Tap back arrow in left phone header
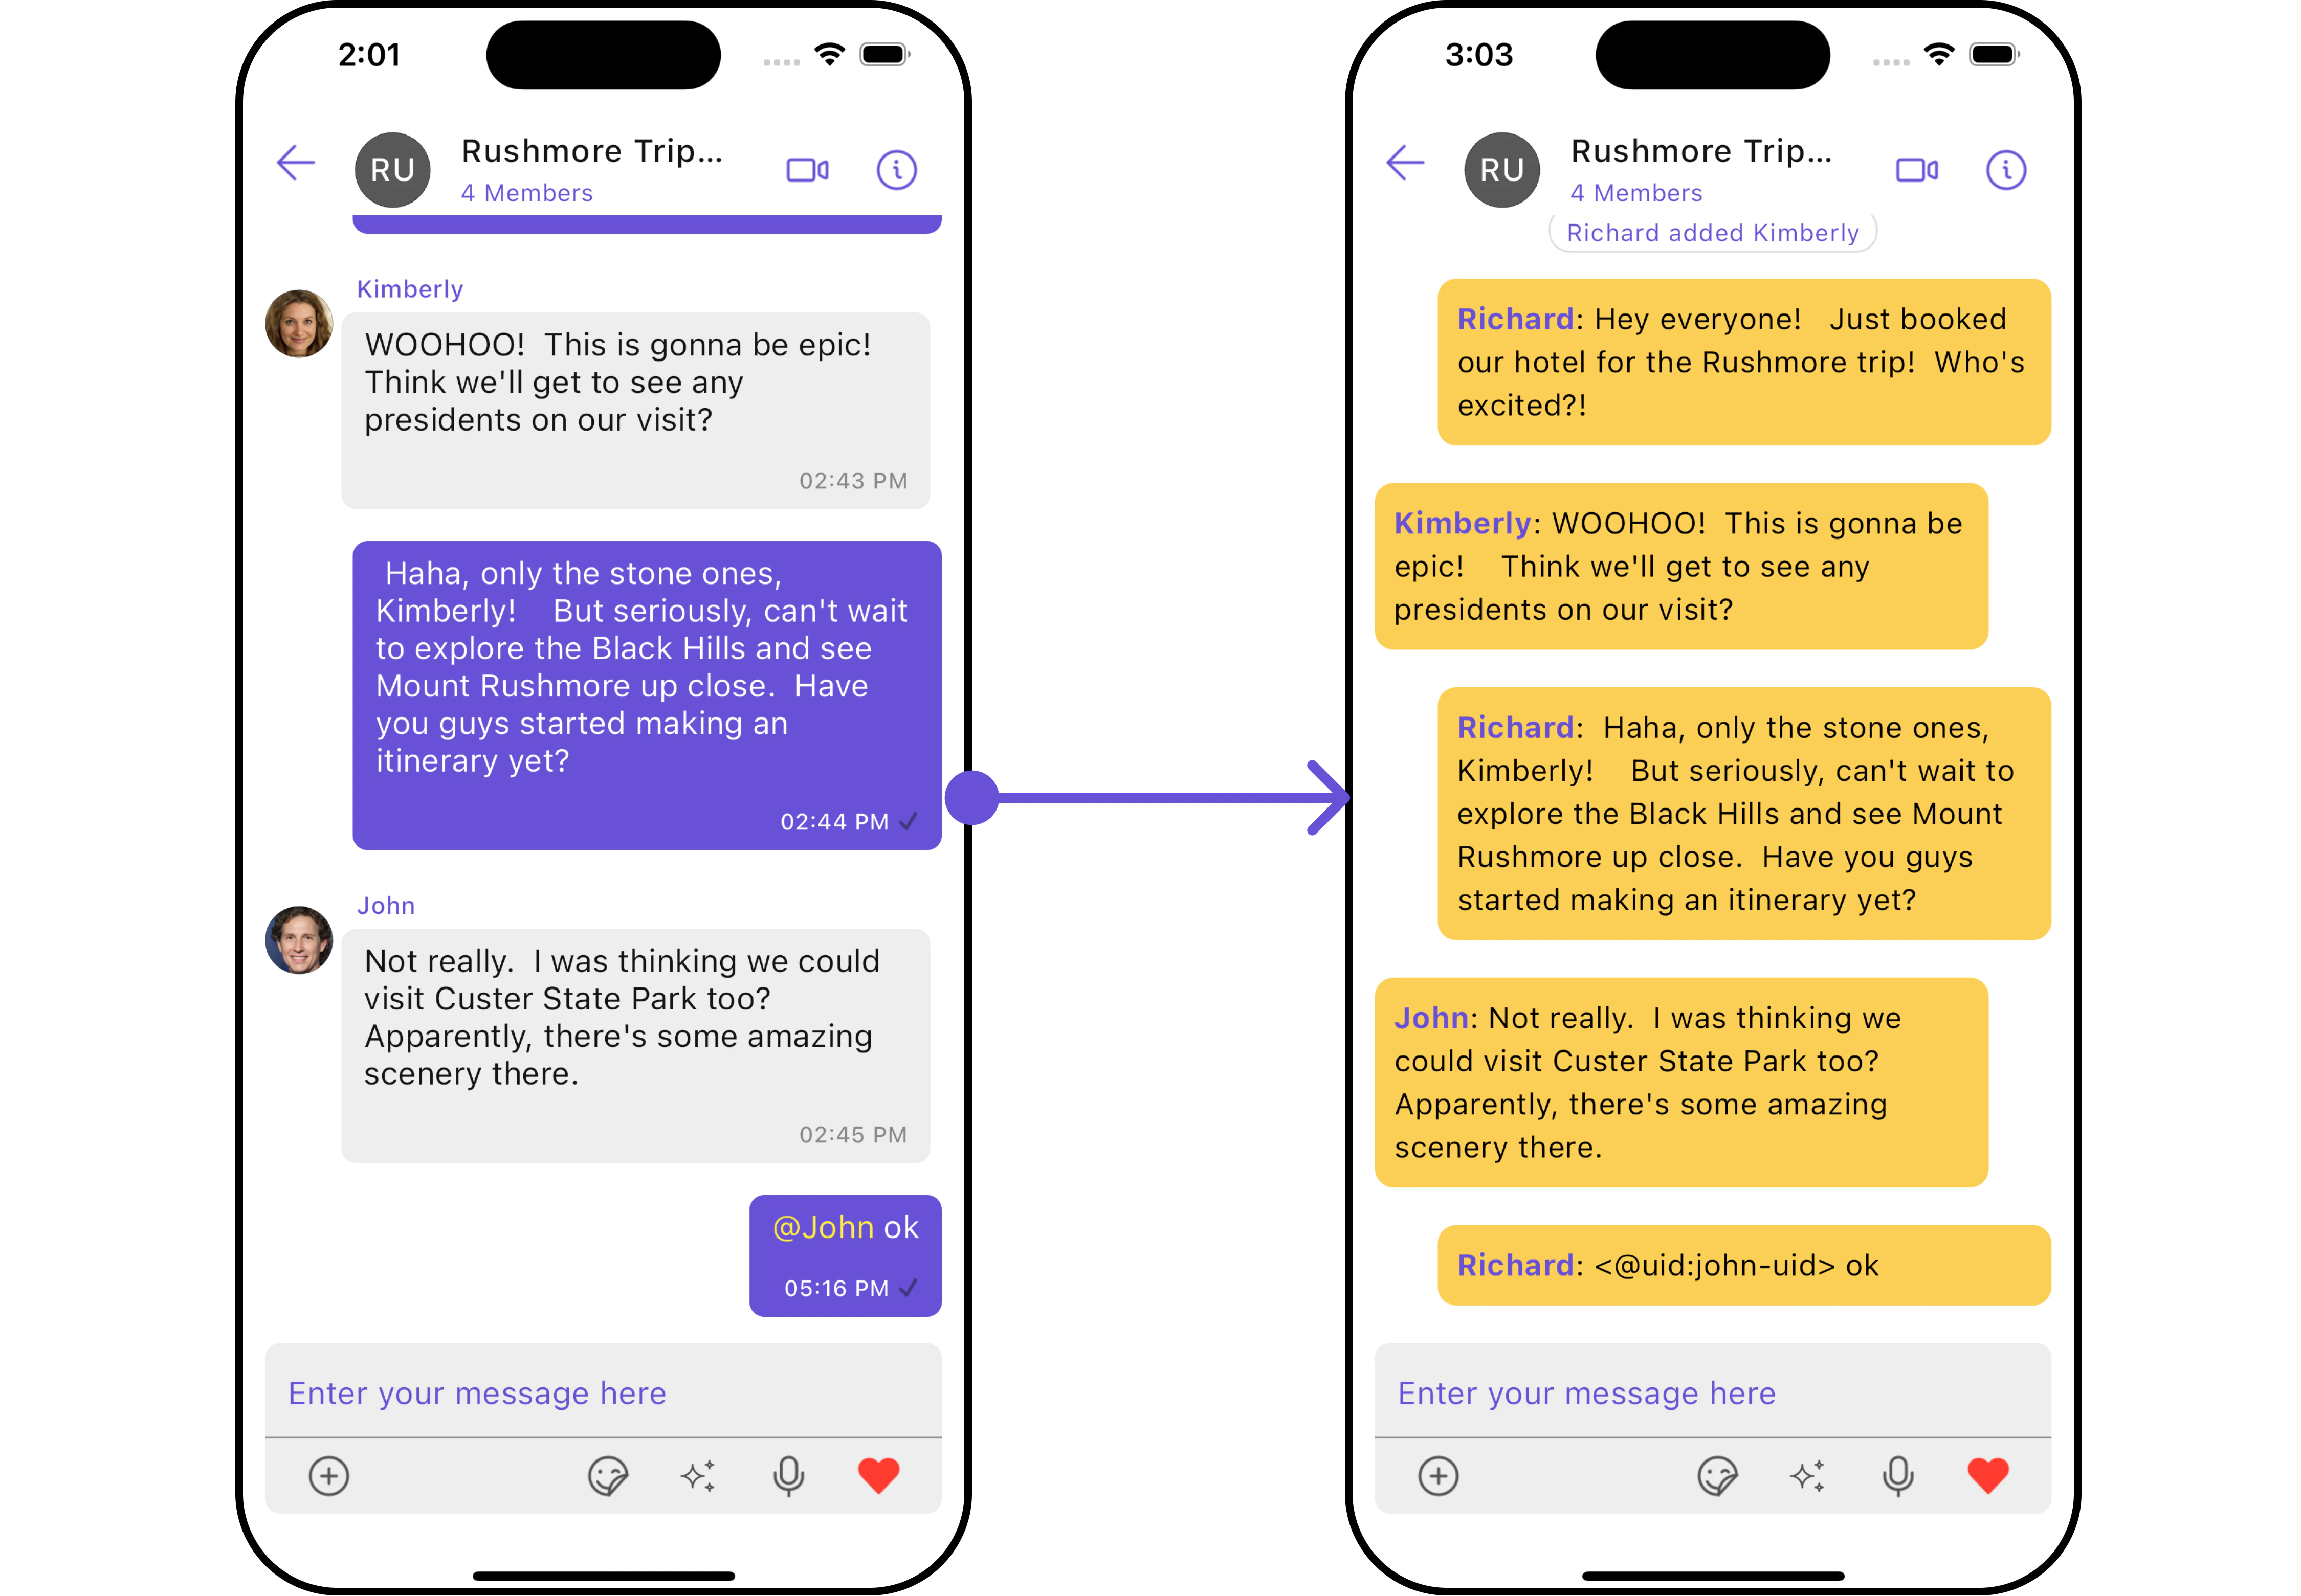 296,163
